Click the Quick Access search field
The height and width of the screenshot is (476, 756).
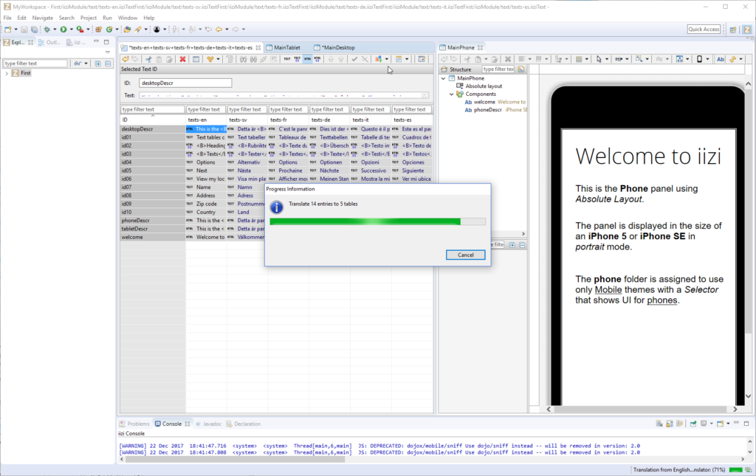[x=704, y=30]
